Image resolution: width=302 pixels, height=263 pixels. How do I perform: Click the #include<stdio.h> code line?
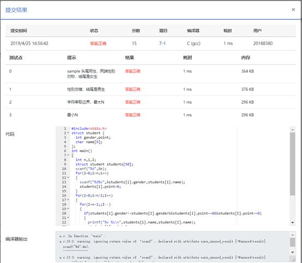(x=89, y=128)
